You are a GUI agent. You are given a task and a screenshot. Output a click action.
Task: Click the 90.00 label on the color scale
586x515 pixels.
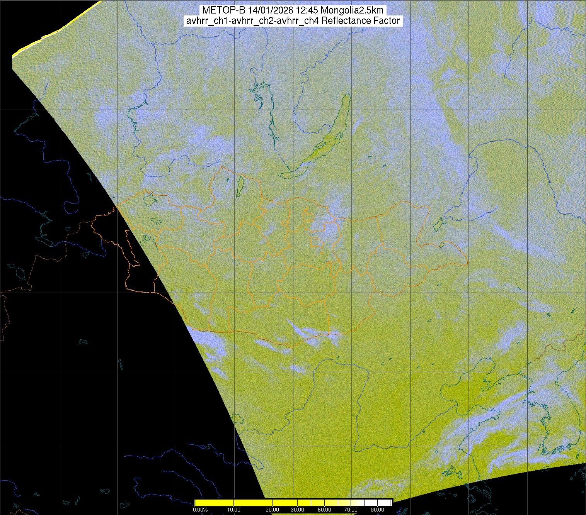pyautogui.click(x=375, y=510)
